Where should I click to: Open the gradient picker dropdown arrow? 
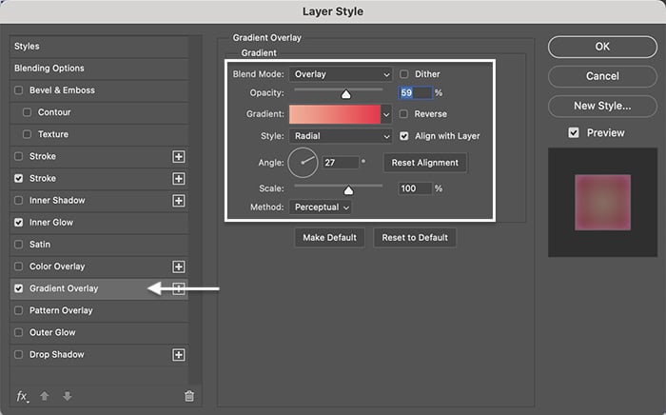coord(386,114)
